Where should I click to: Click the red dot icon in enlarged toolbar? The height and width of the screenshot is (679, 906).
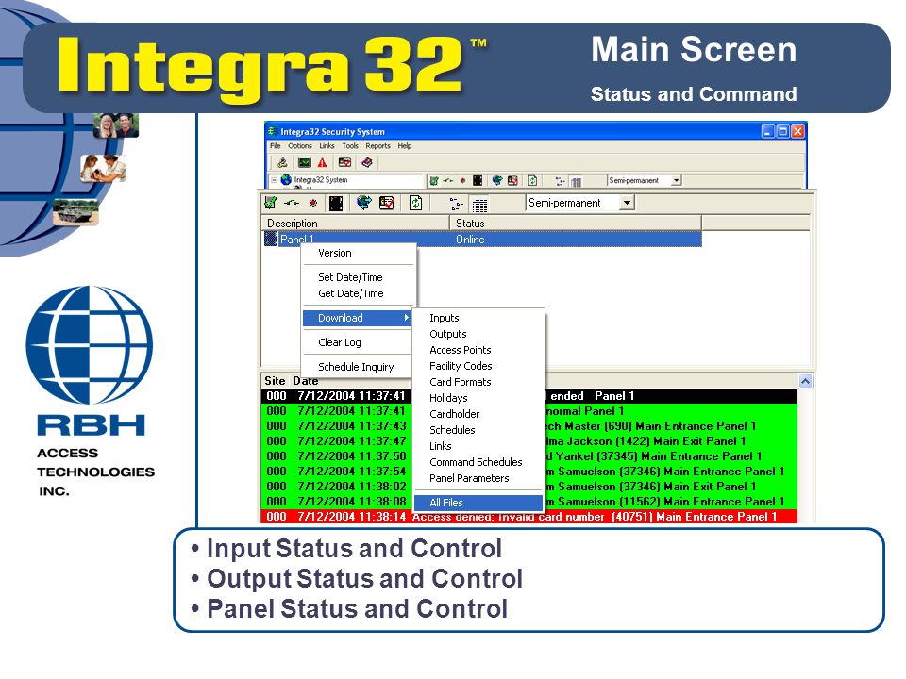[313, 203]
